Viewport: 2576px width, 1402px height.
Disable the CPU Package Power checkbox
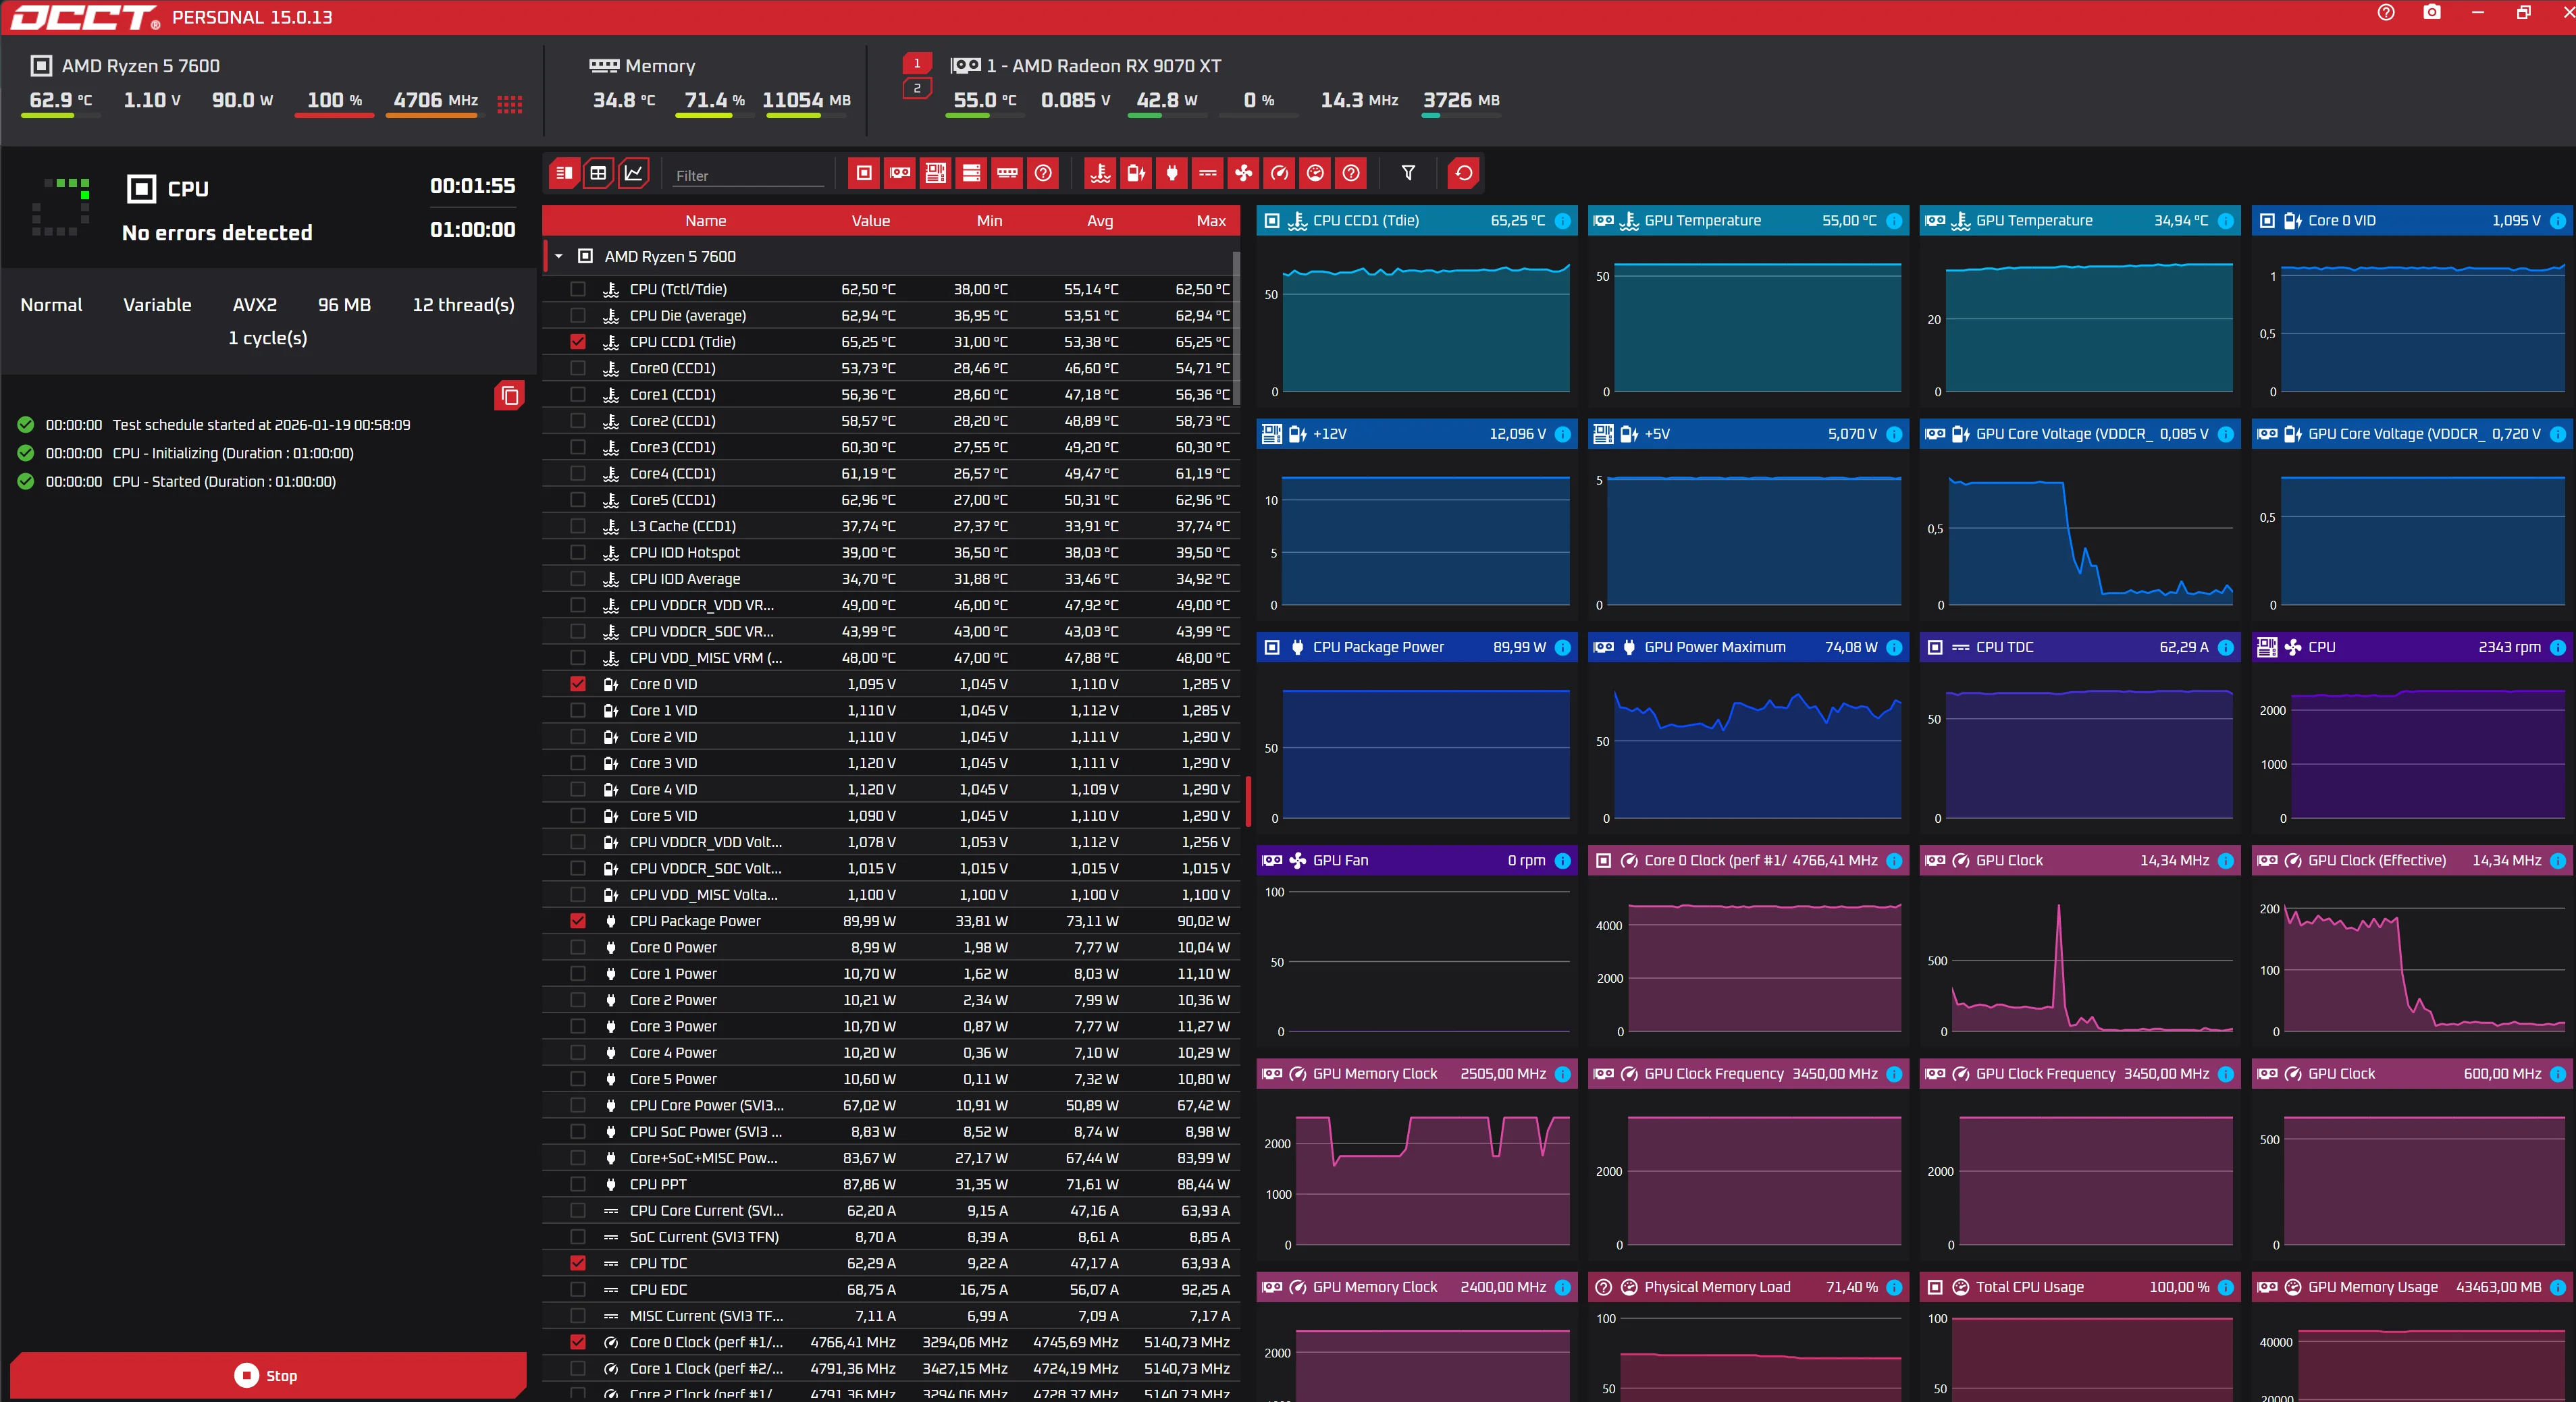pyautogui.click(x=578, y=921)
